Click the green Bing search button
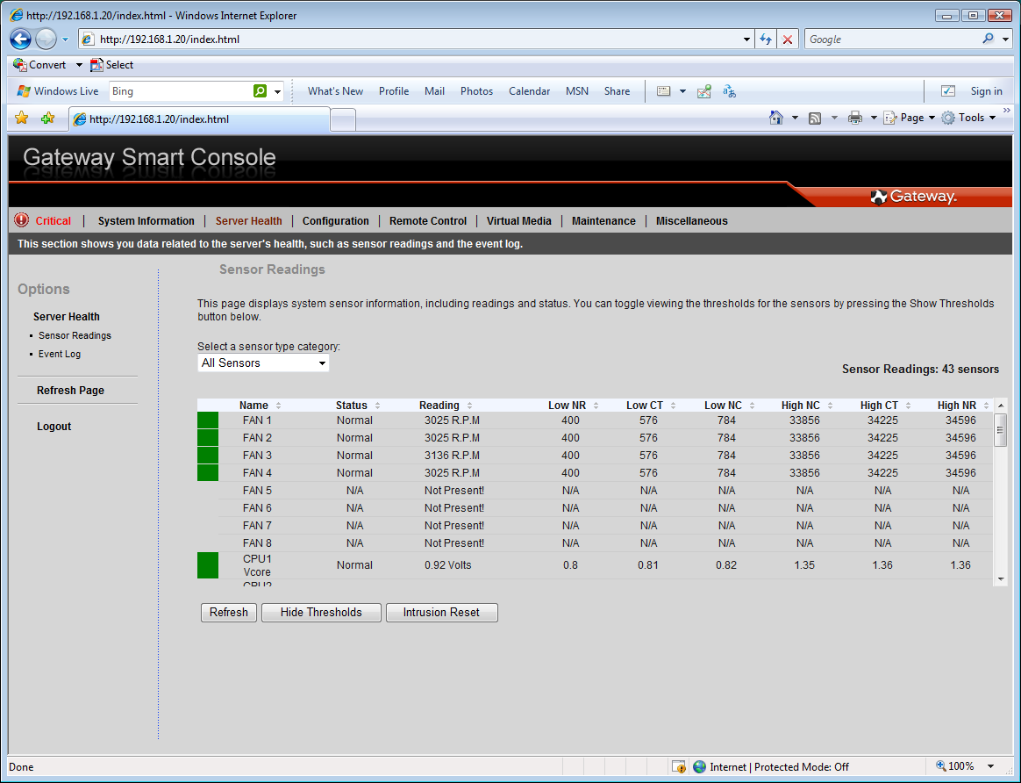The image size is (1021, 783). (260, 91)
